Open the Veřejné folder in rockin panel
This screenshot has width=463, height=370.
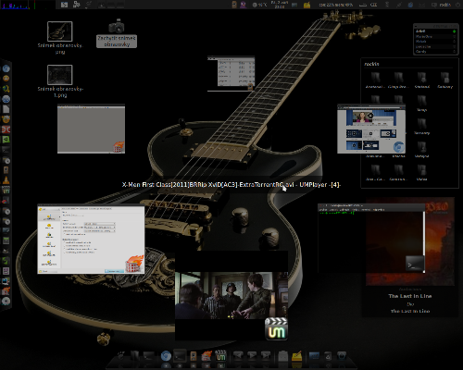[421, 150]
